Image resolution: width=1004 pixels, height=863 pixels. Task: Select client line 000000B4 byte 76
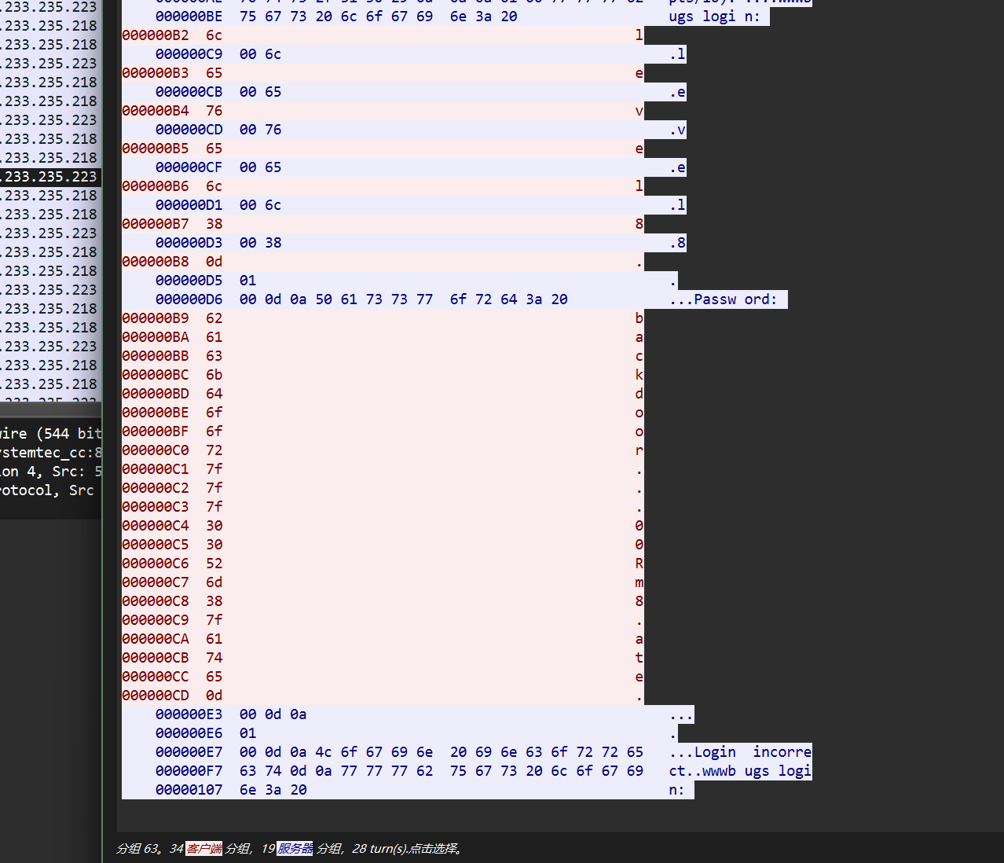click(x=383, y=111)
